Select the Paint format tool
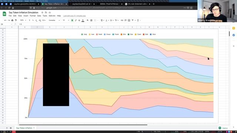 tap(16, 20)
